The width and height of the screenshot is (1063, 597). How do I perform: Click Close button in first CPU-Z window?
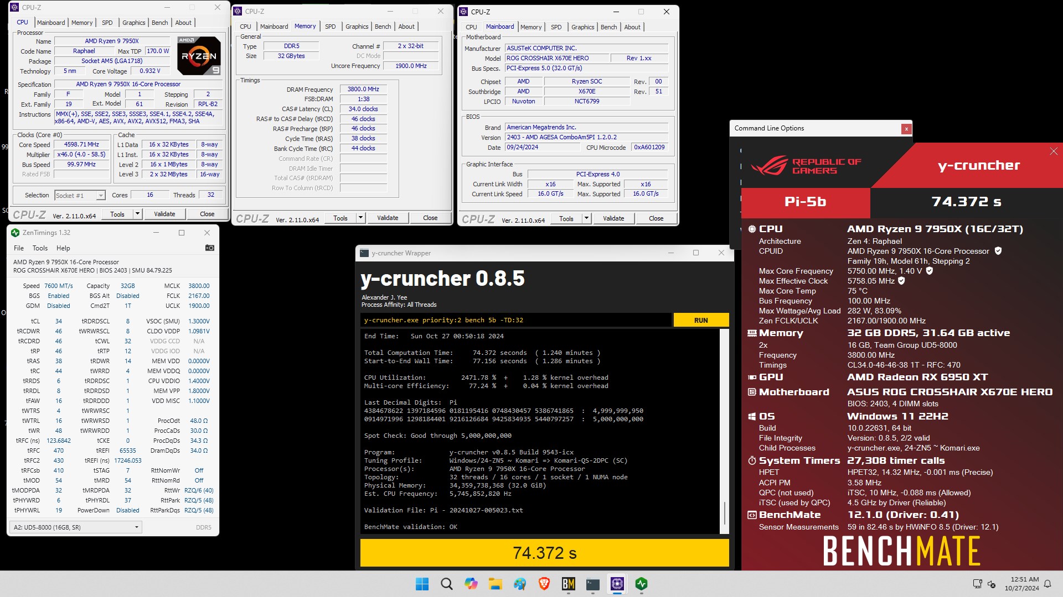[207, 214]
